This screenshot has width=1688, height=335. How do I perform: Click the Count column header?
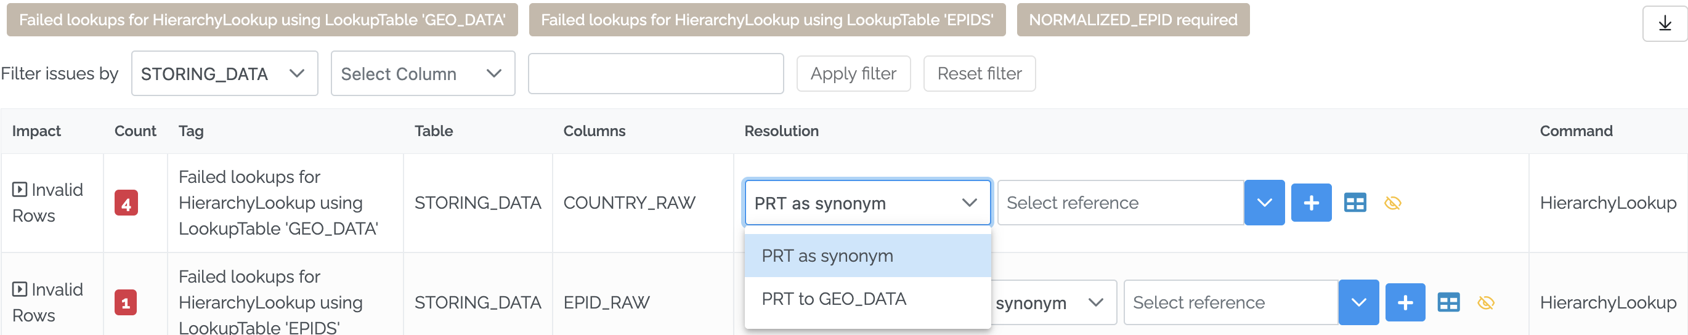pos(135,131)
